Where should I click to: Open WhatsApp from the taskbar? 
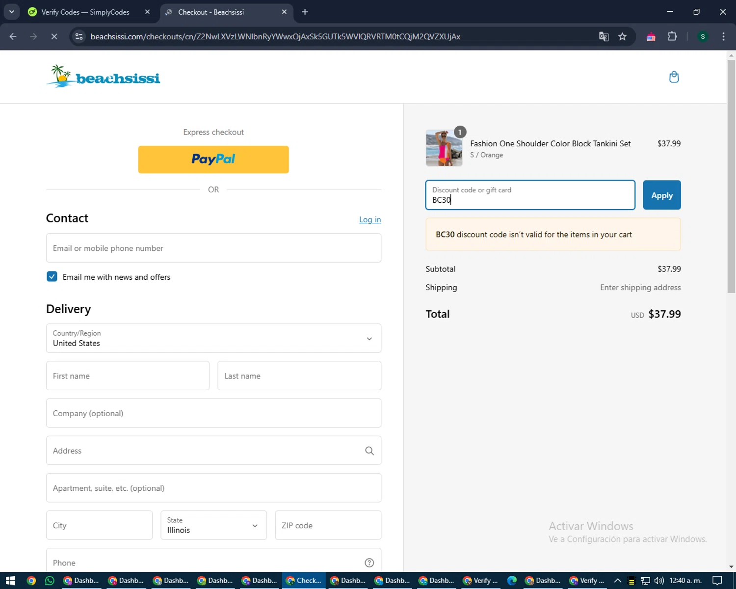pos(50,581)
